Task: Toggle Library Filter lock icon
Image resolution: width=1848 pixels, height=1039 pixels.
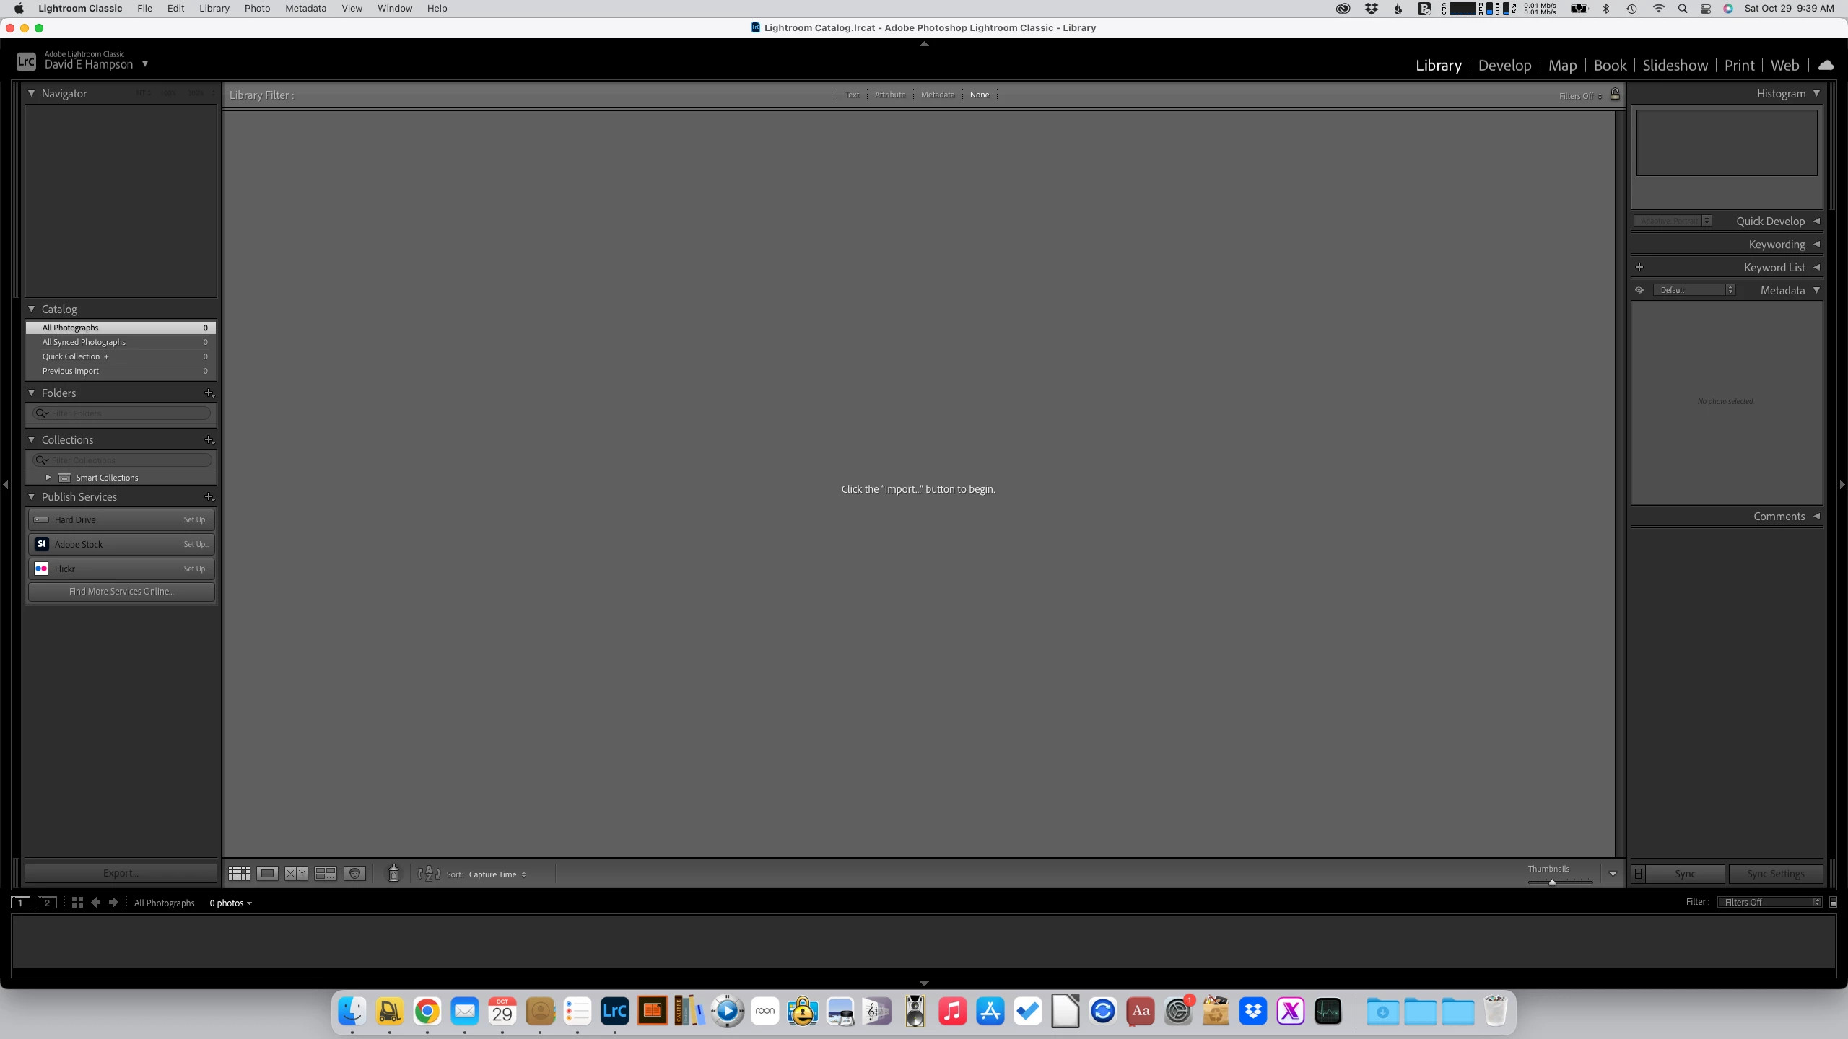Action: (1615, 95)
